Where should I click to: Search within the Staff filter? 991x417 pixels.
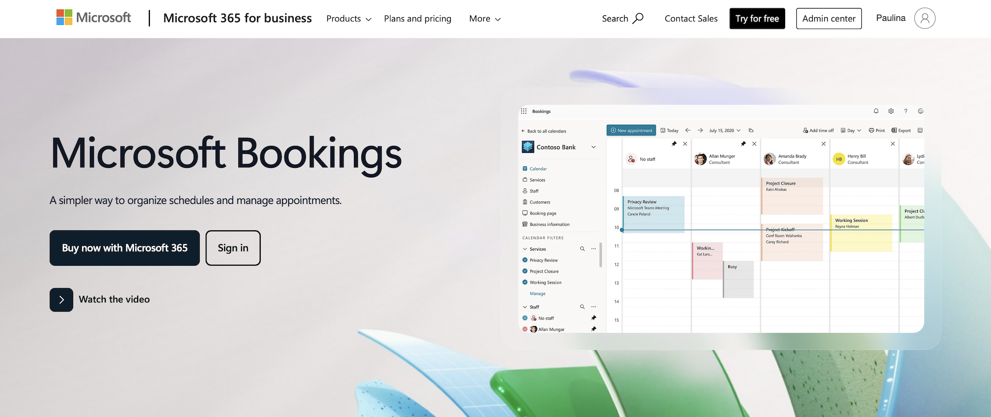[x=582, y=307]
